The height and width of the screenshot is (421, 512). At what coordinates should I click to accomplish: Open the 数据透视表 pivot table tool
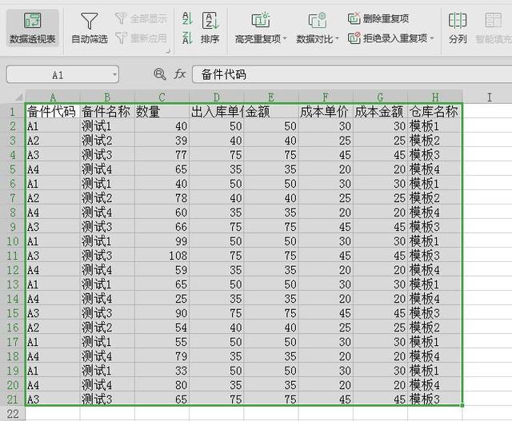(32, 28)
